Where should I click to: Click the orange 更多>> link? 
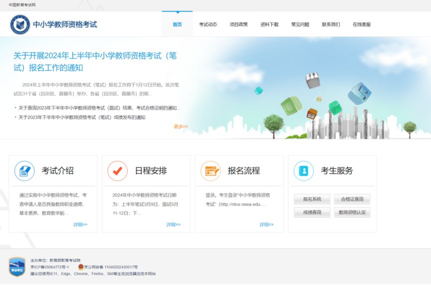point(181,127)
